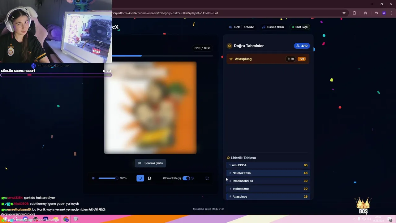This screenshot has height=223, width=396.
Task: Open the browser extensions puzzle icon
Action: point(354,13)
